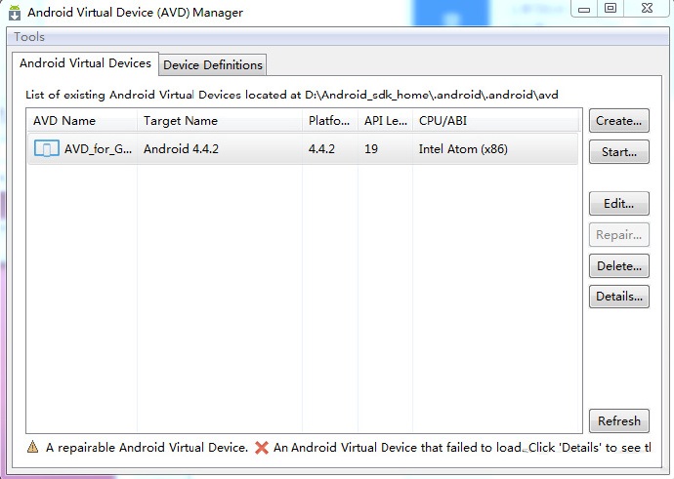Start the selected virtual device
The width and height of the screenshot is (674, 479).
click(619, 152)
